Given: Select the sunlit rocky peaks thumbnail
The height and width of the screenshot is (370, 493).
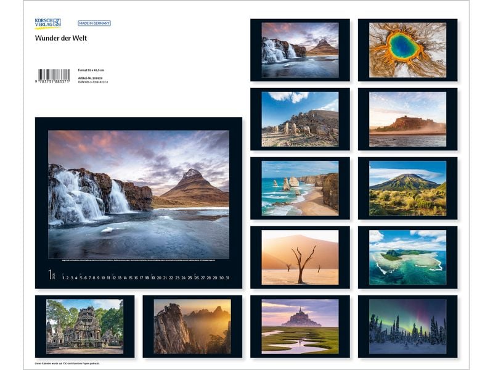Looking at the screenshot, I should point(192,326).
